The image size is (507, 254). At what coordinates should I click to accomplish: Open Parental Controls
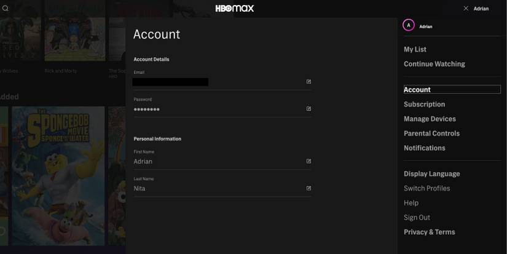pos(431,133)
